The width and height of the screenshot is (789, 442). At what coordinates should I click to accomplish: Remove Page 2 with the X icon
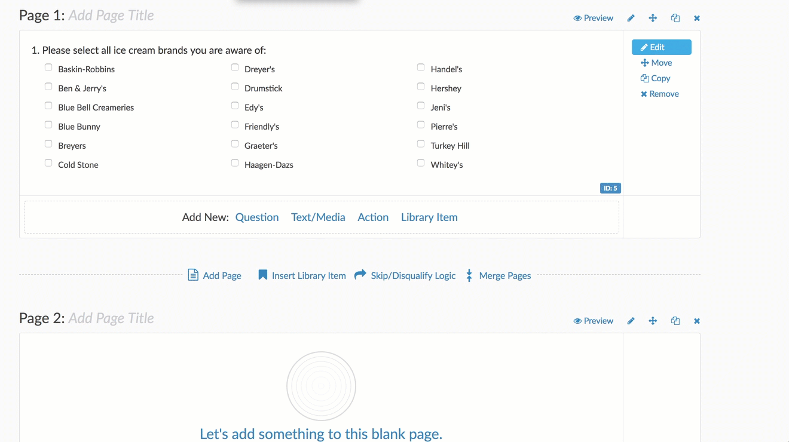697,321
